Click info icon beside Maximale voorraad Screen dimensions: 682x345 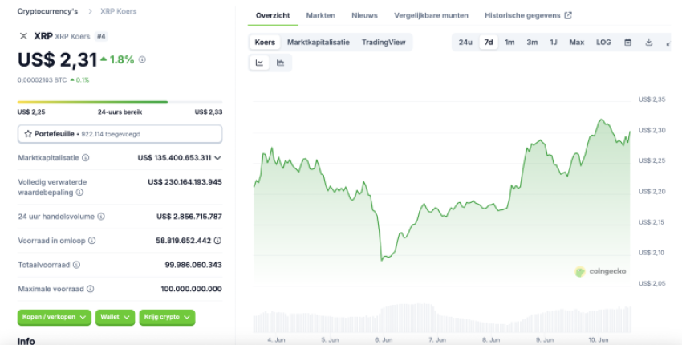click(x=91, y=288)
